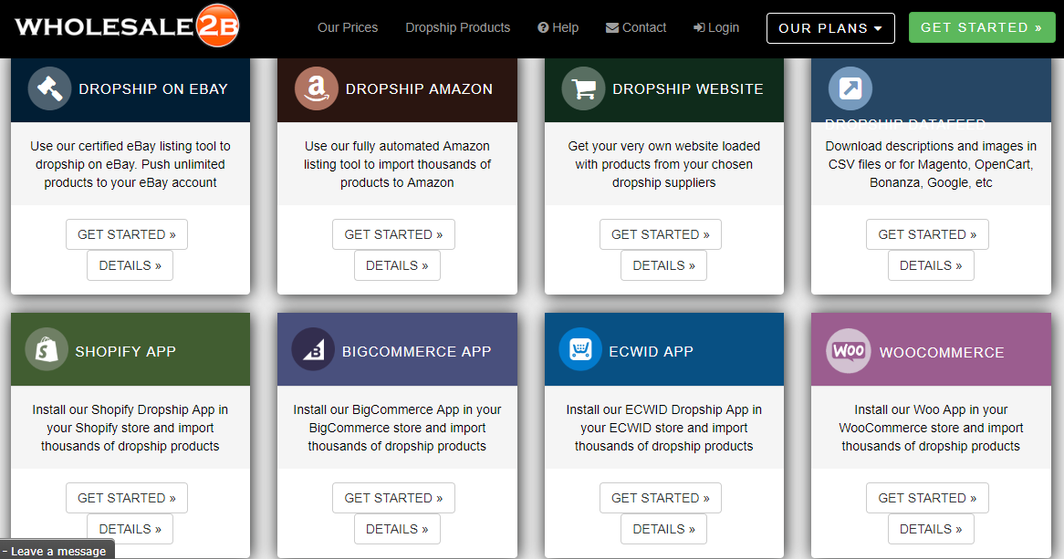Click the Wholesale2B logo

coord(127,28)
